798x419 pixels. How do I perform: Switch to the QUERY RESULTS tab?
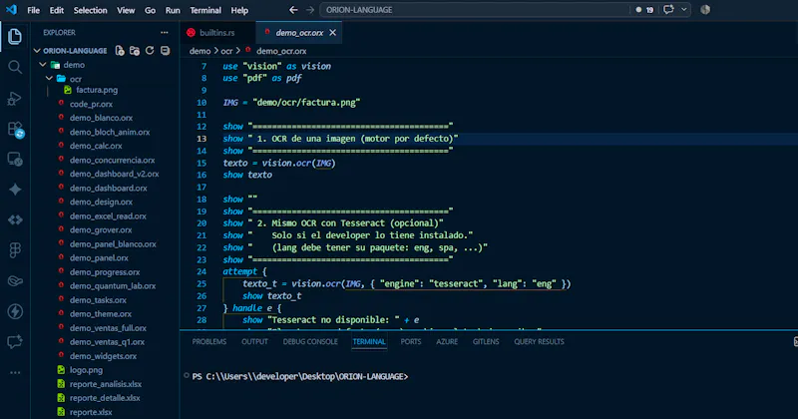(539, 341)
